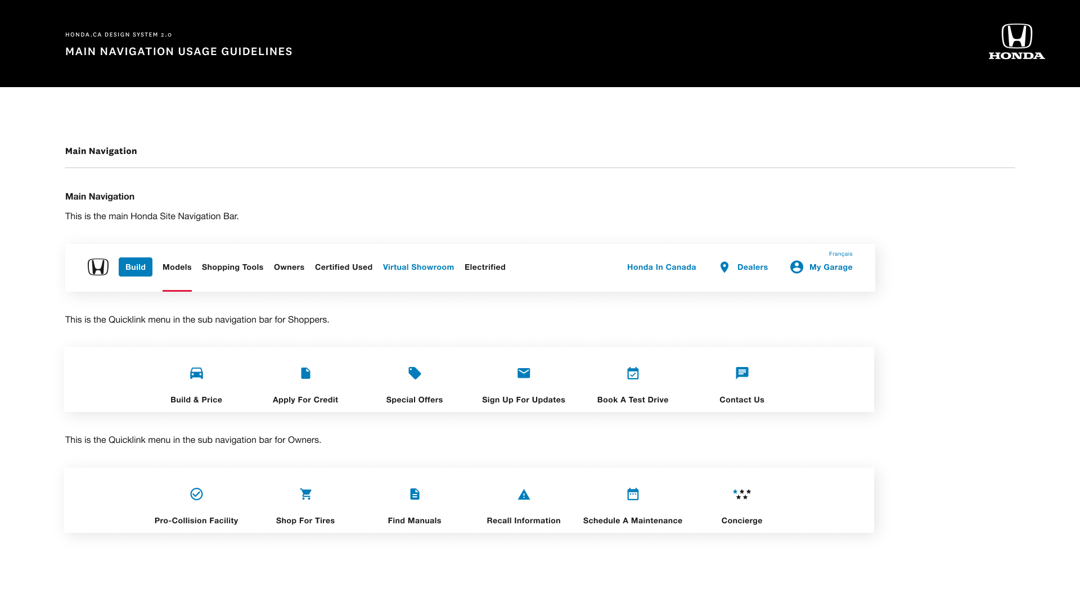Screen dimensions: 1080x607
Task: Click the Shop For Tires label
Action: 305,520
